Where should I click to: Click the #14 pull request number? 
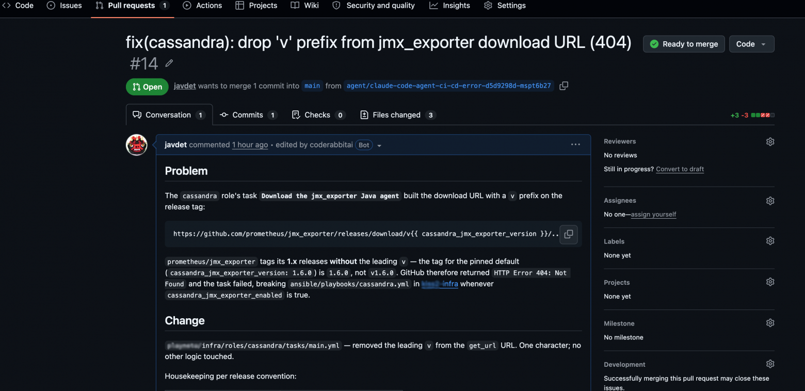click(144, 63)
